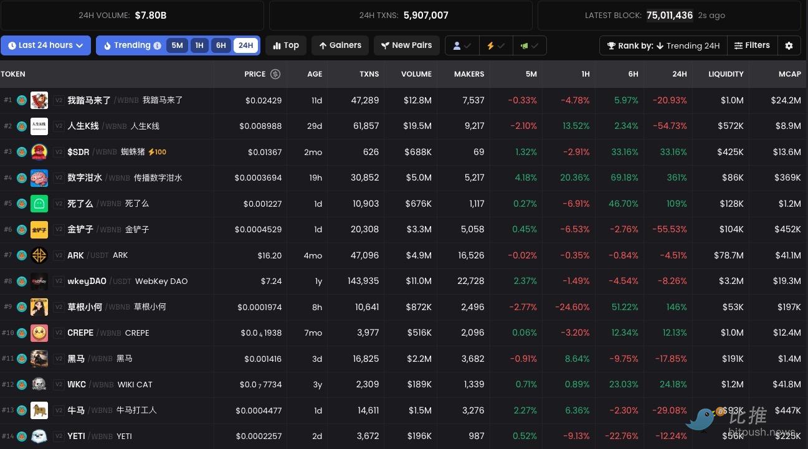Toggle the green megaphone ads filter

[529, 45]
